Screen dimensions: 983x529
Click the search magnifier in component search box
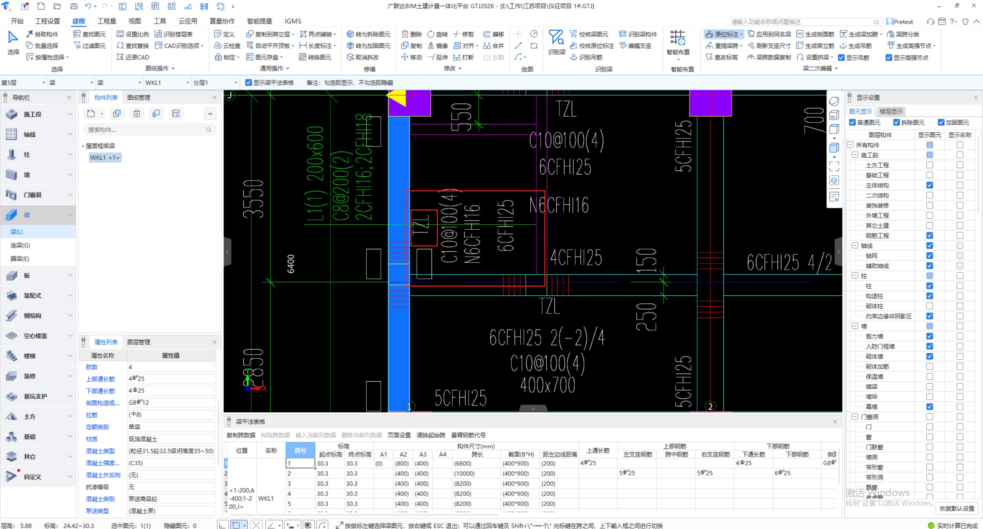click(x=209, y=130)
